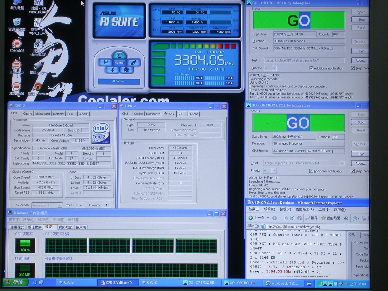Click Internet Explorer Home icon

299,218
